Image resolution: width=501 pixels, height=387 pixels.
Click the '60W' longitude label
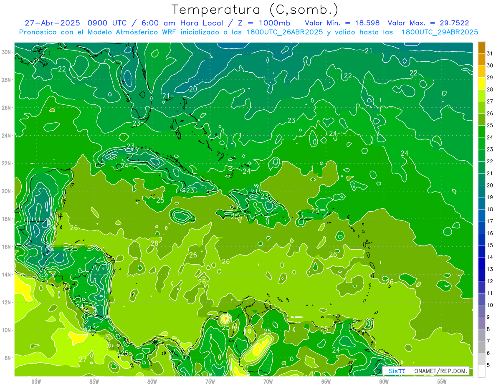click(384, 382)
